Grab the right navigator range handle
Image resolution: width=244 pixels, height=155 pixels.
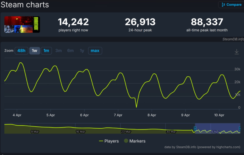pos(240,128)
